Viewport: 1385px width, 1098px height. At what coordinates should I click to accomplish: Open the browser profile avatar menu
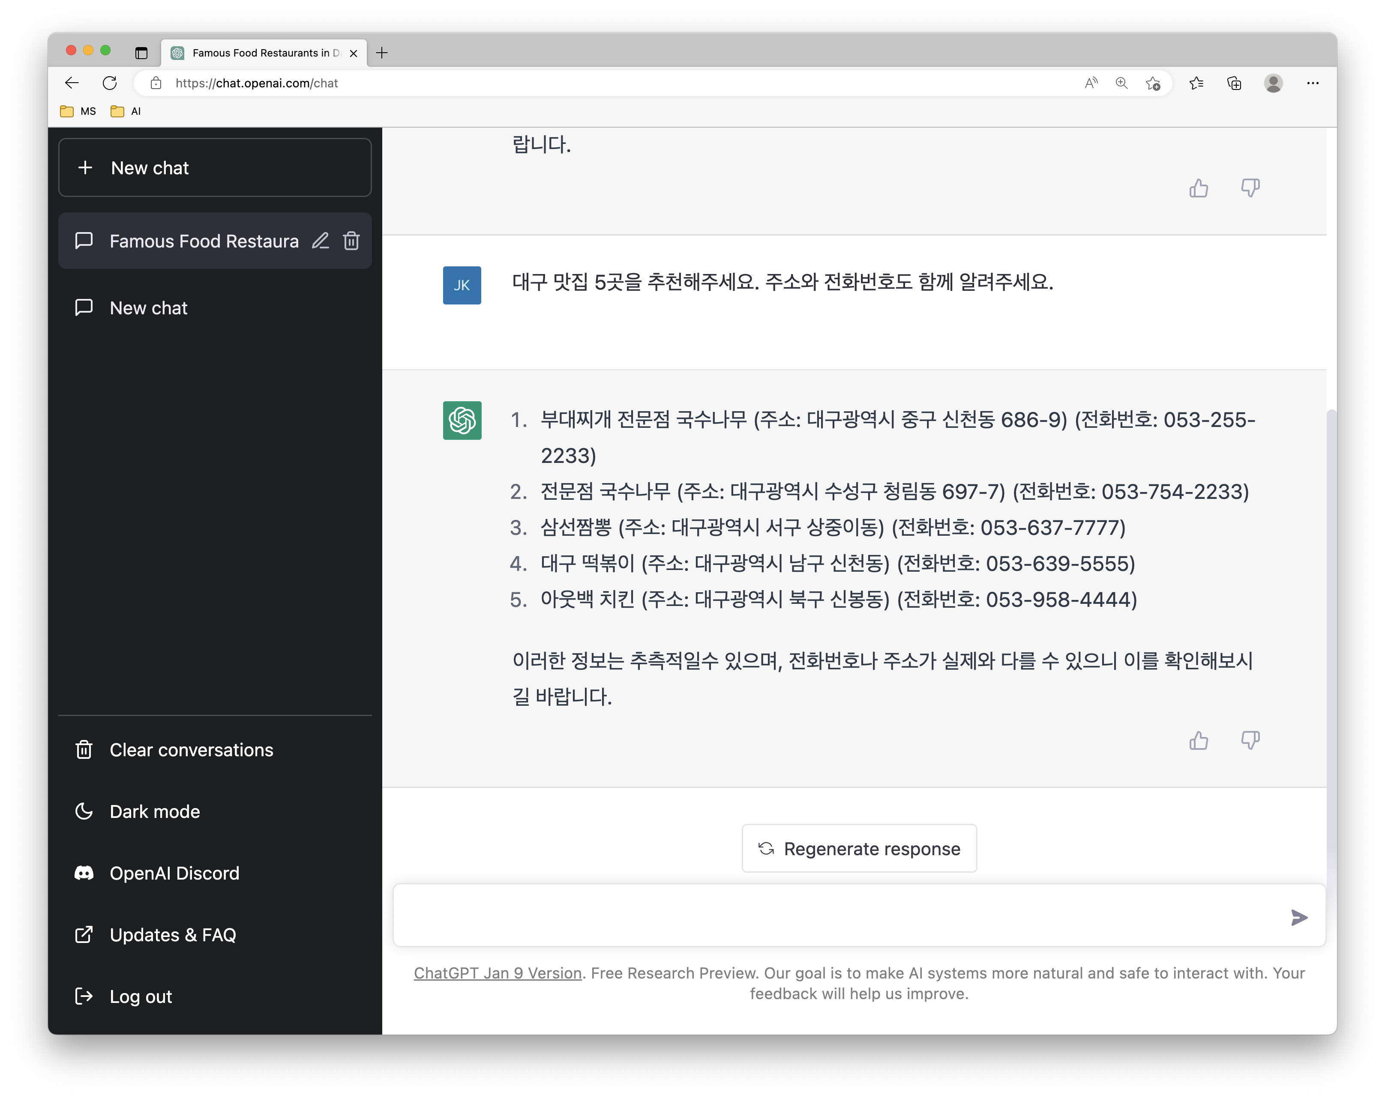(1273, 83)
